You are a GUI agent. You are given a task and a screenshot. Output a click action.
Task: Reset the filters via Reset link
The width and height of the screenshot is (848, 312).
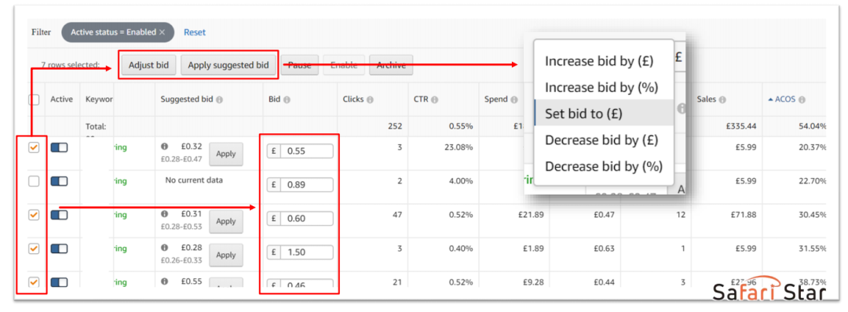(195, 32)
